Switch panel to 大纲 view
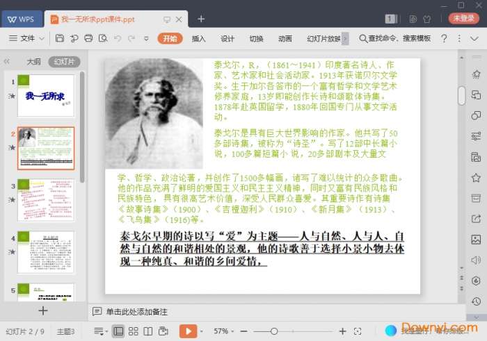Image resolution: width=487 pixels, height=341 pixels. coord(33,61)
